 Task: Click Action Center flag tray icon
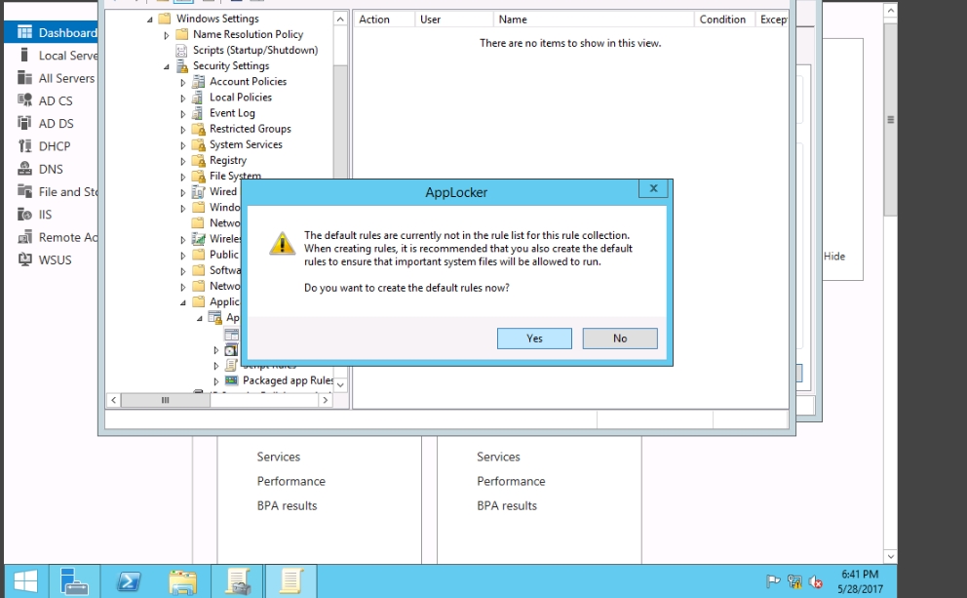coord(773,581)
